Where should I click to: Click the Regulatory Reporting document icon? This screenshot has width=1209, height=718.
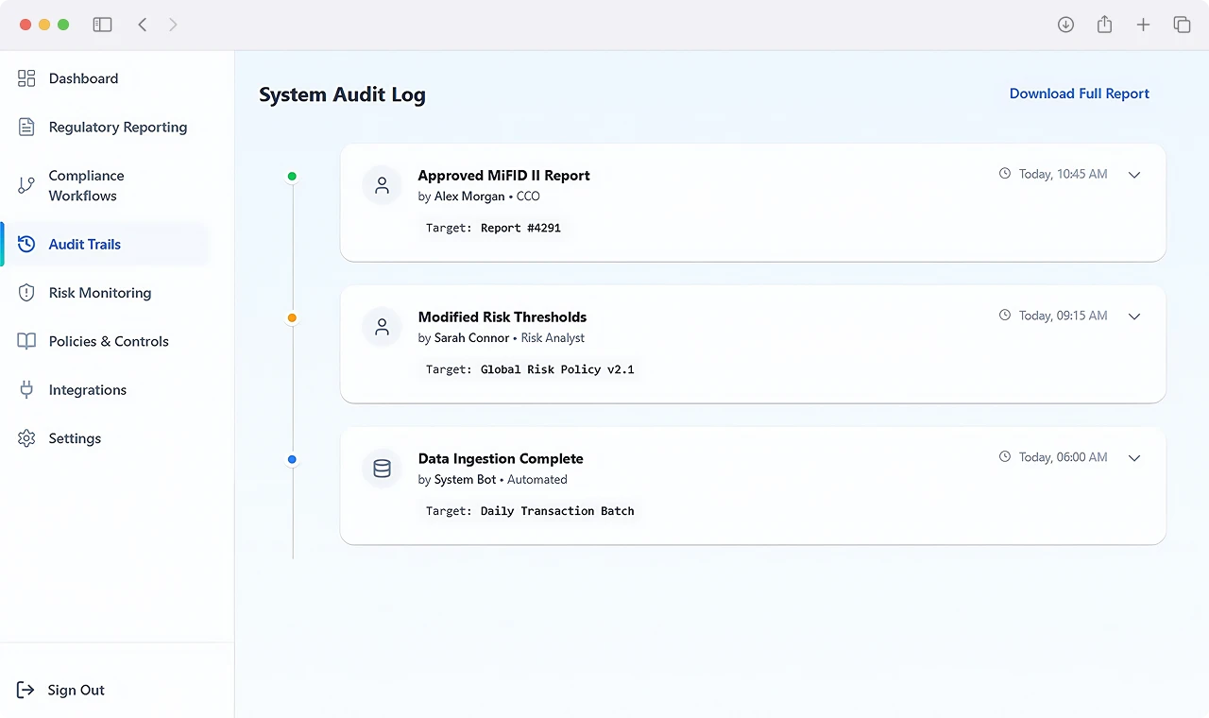pos(26,128)
